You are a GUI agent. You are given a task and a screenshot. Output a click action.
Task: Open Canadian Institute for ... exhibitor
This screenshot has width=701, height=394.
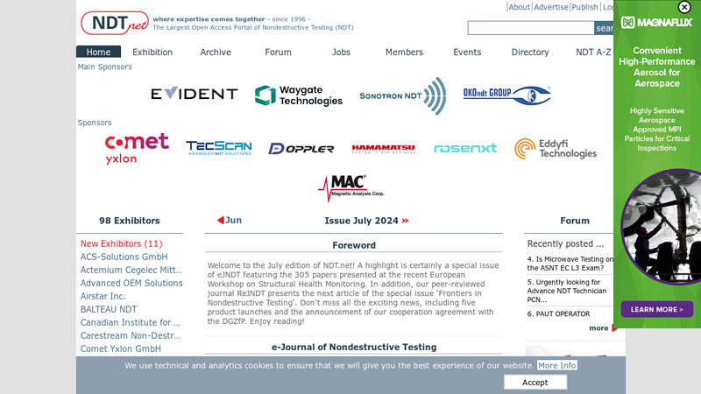pos(130,322)
